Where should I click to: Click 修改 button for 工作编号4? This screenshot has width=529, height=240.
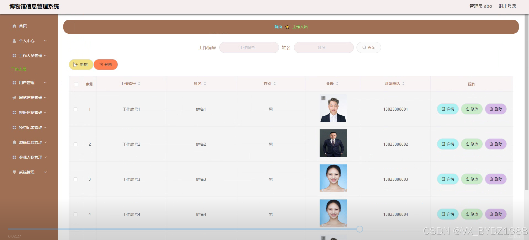click(x=472, y=214)
